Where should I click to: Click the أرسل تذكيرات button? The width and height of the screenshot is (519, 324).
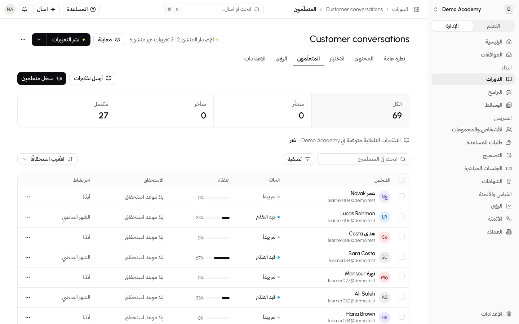pyautogui.click(x=93, y=78)
